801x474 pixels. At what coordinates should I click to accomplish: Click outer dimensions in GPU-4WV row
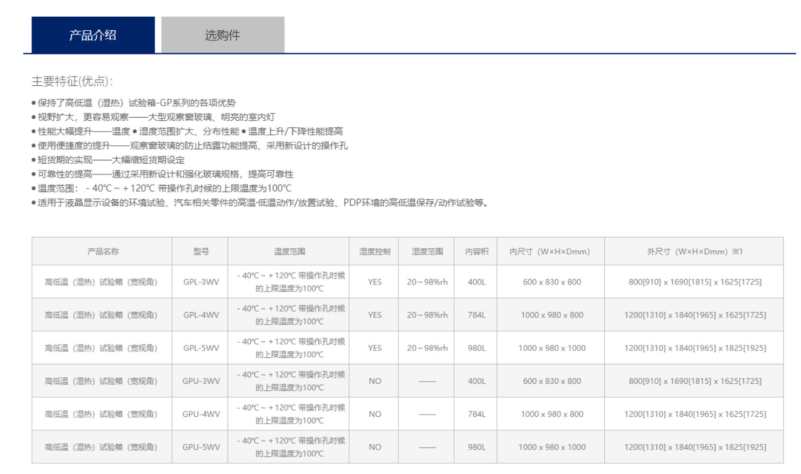695,414
